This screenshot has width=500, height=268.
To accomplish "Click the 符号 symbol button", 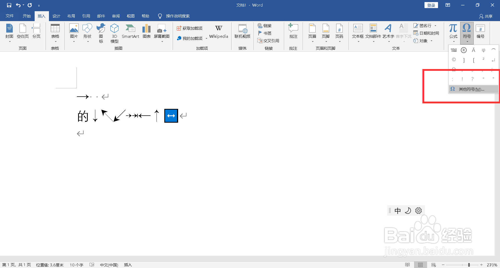I will (x=467, y=33).
